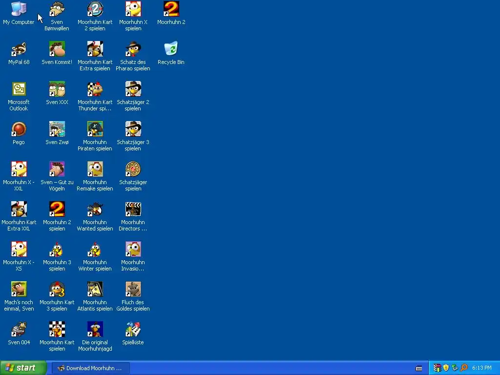The height and width of the screenshot is (375, 500).
Task: Click the 6:13 PM system clock
Action: pos(482,368)
